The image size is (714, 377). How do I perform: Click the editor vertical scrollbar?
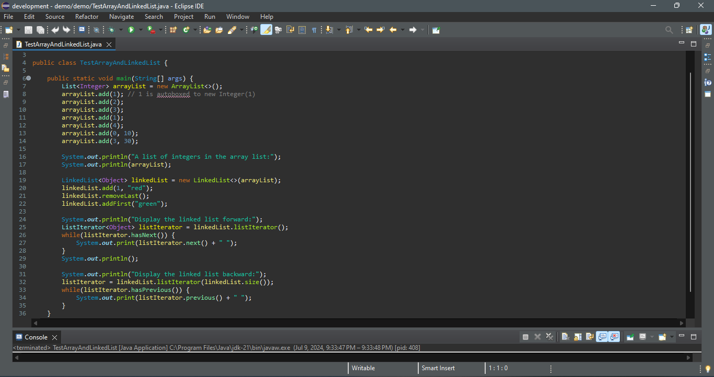pyautogui.click(x=690, y=183)
